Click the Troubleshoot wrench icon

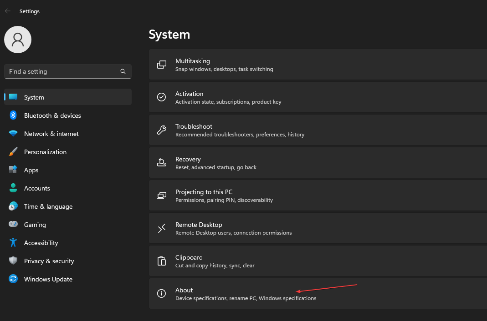[162, 130]
